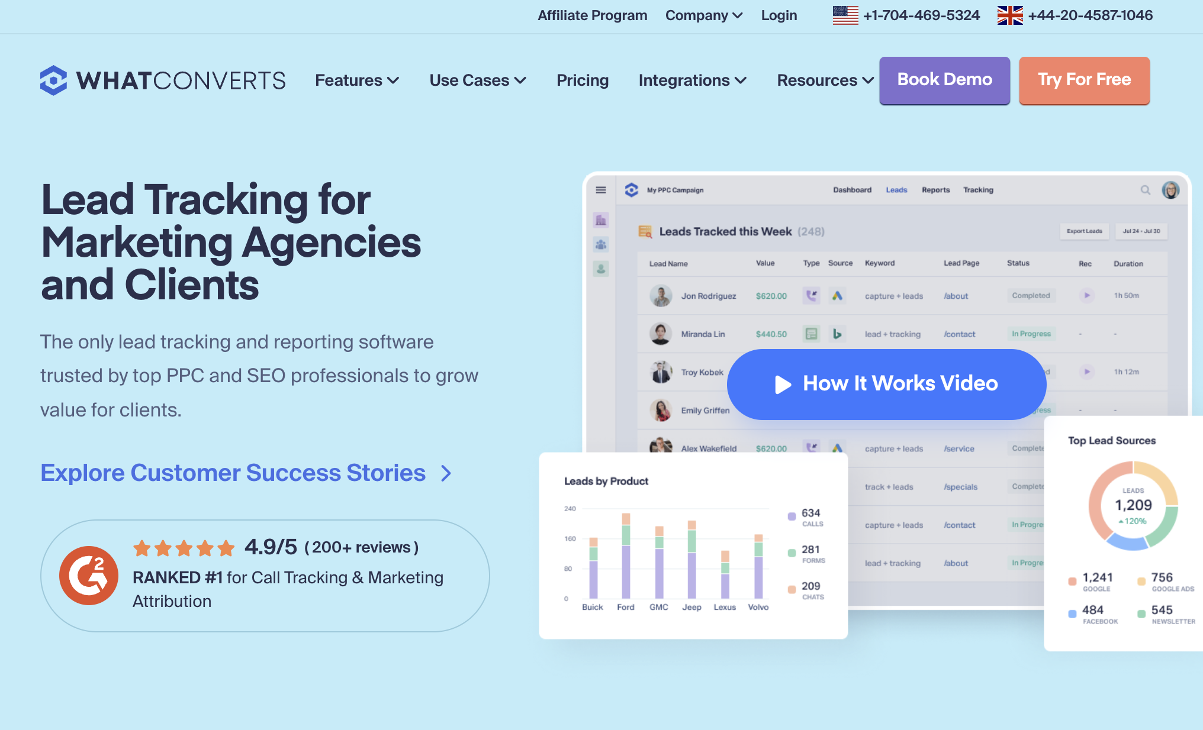The height and width of the screenshot is (730, 1203).
Task: Click the green person sidebar icon
Action: pyautogui.click(x=600, y=269)
